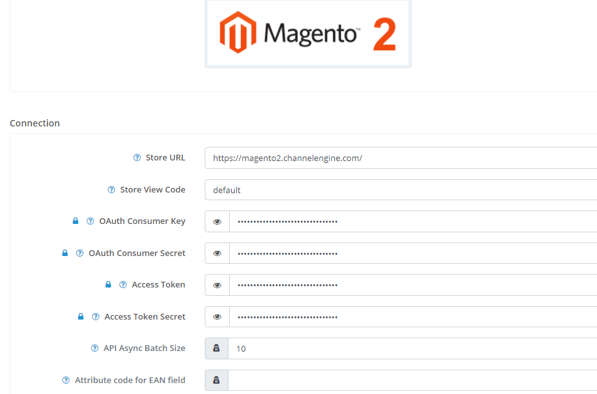The image size is (597, 394).
Task: Click the padlock icon on API Async Batch Size
Action: coord(216,348)
